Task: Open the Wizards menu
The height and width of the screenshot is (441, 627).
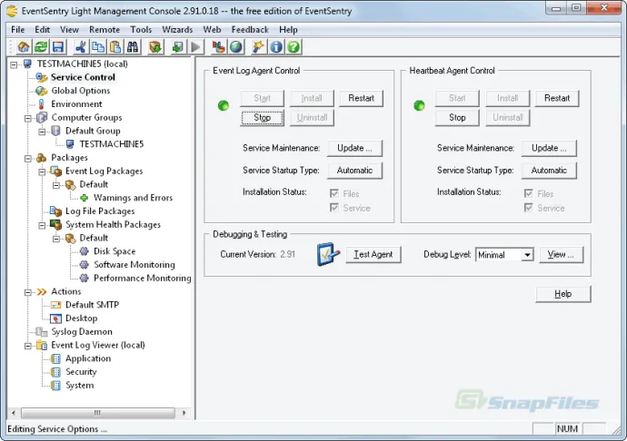Action: tap(177, 30)
